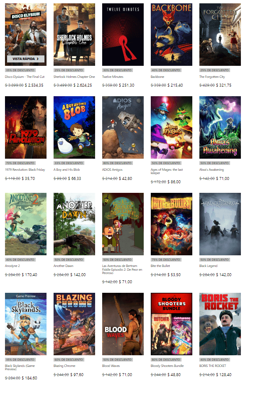The width and height of the screenshot is (260, 404).
Task: Select the ADIOS Amigos cover image
Action: [x=123, y=127]
